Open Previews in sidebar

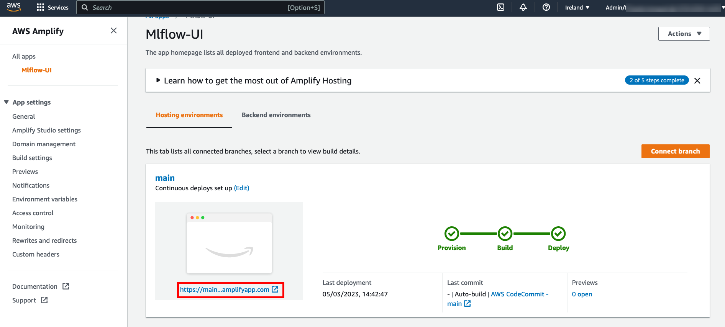pos(25,172)
